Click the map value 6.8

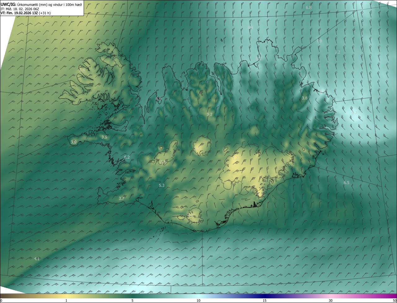(309, 7)
